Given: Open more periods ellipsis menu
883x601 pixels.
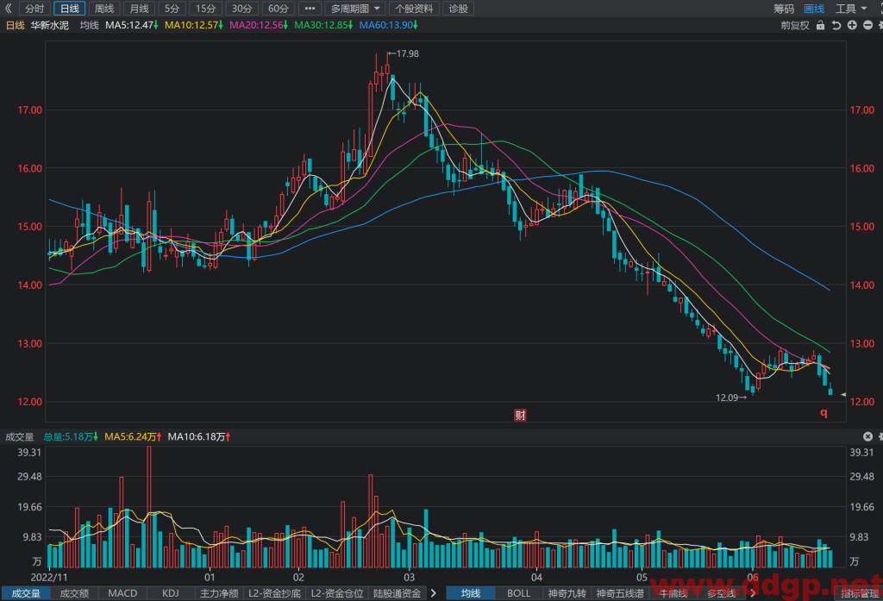Looking at the screenshot, I should (x=310, y=9).
